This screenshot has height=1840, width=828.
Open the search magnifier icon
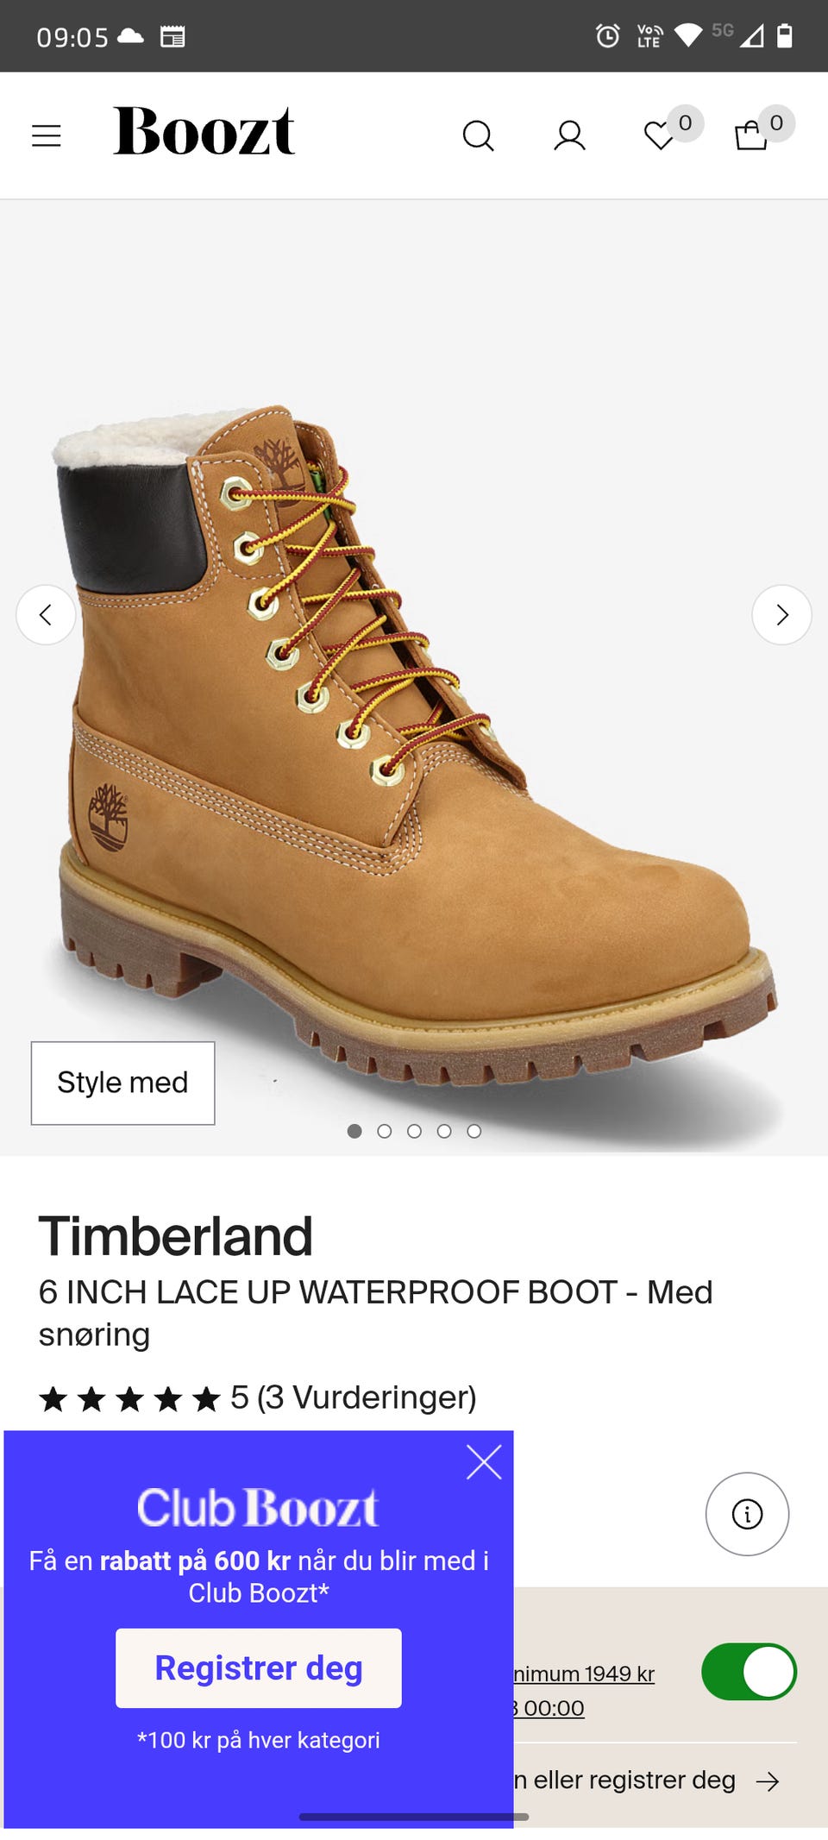tap(478, 135)
